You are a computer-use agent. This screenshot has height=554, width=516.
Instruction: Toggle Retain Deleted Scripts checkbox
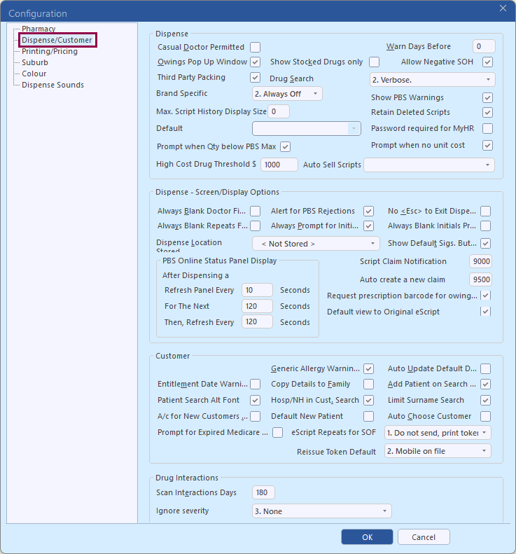488,112
